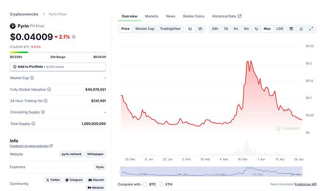The width and height of the screenshot is (325, 191).
Task: Click the Add to Portfolio button
Action: 58,67
